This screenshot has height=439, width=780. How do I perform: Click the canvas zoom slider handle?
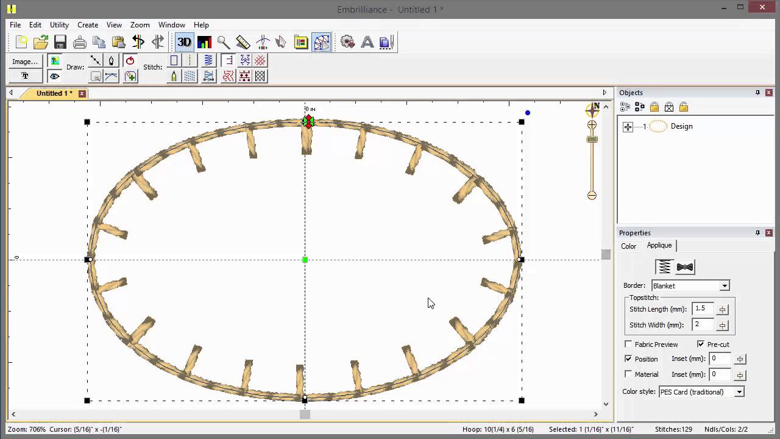(x=592, y=140)
